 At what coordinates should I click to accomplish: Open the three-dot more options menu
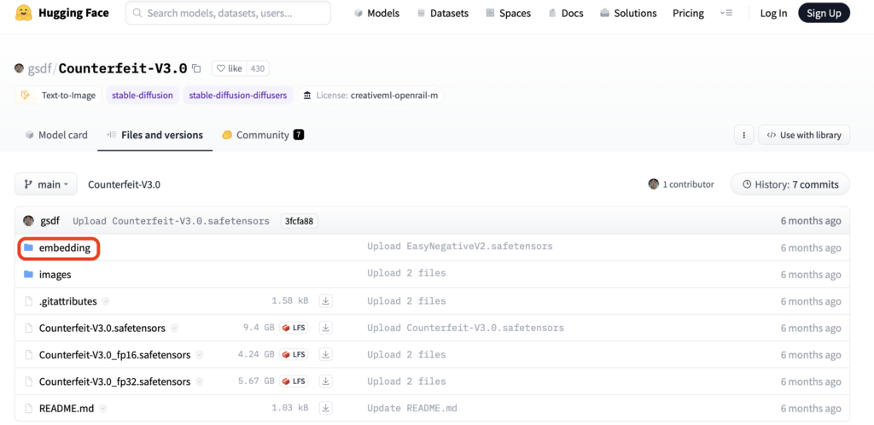click(x=743, y=135)
